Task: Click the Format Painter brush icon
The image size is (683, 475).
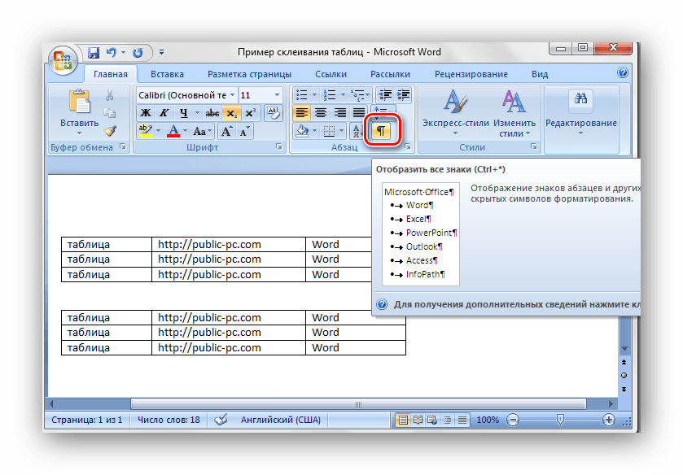Action: point(111,130)
